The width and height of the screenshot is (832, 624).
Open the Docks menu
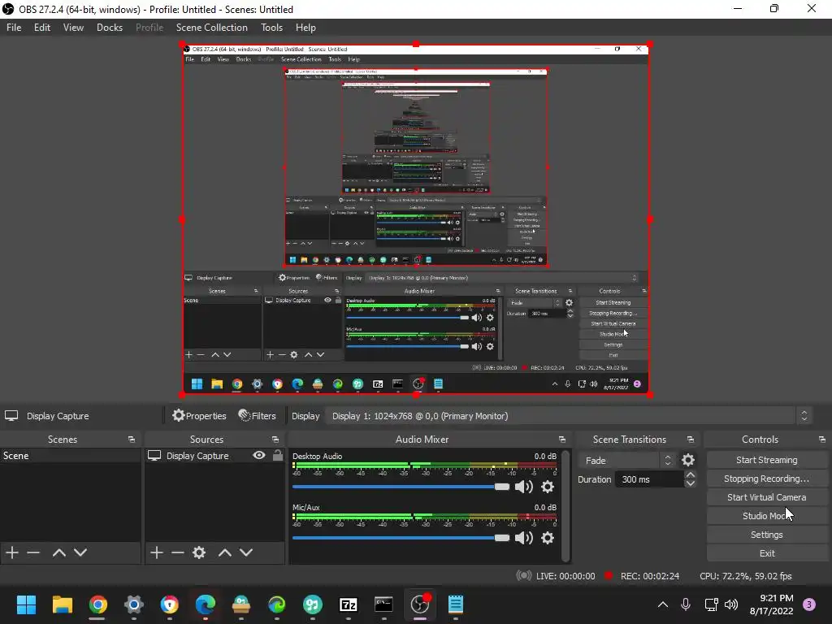[110, 28]
